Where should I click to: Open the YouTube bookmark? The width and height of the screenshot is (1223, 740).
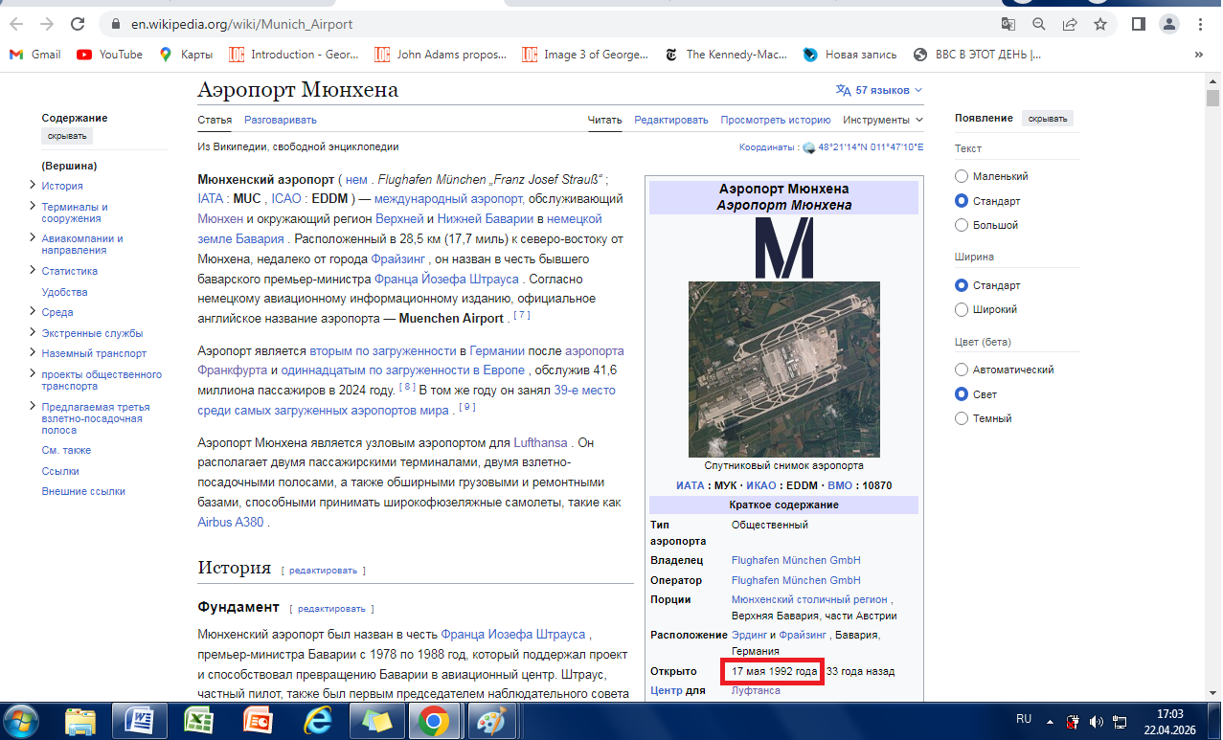click(x=109, y=55)
